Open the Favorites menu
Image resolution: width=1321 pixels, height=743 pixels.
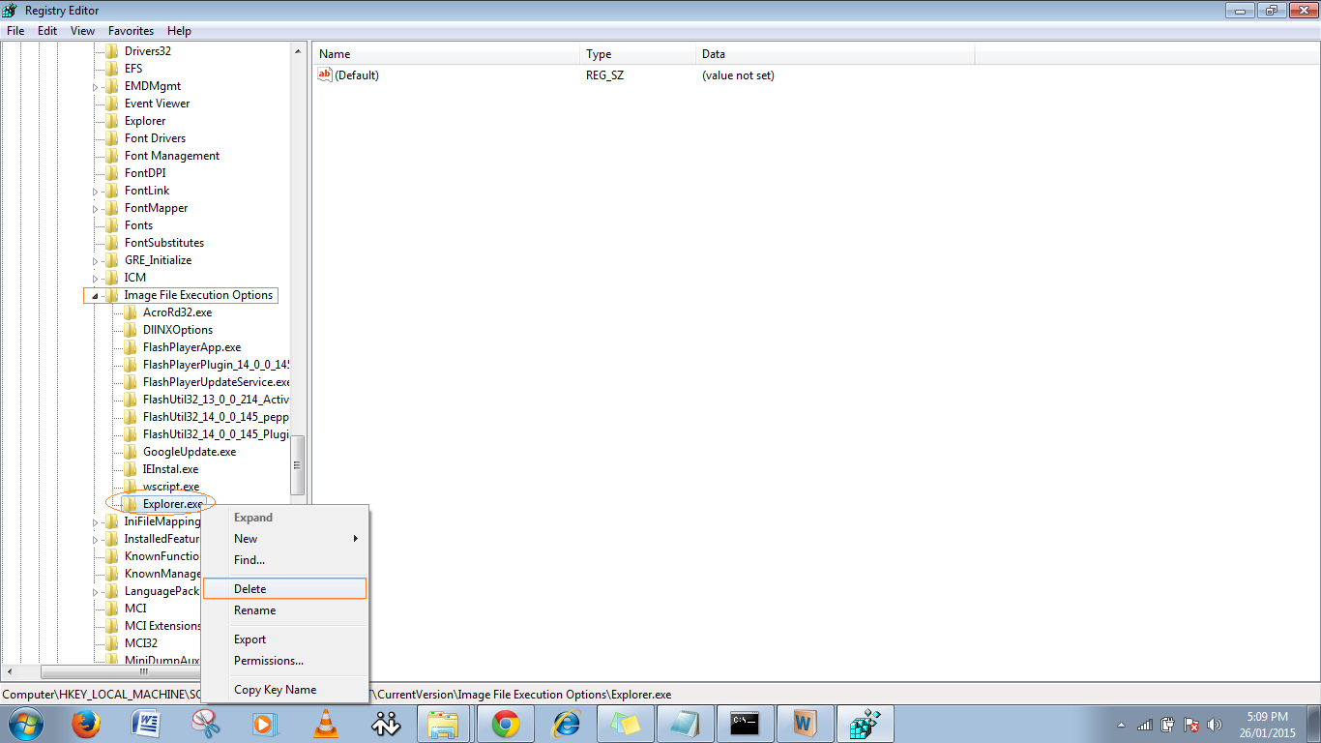(131, 30)
